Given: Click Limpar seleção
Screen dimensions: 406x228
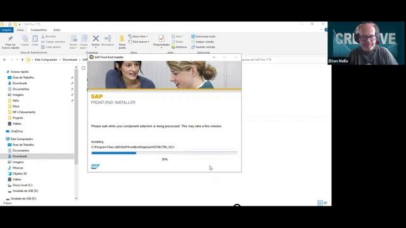Looking at the screenshot, I should coord(202,42).
